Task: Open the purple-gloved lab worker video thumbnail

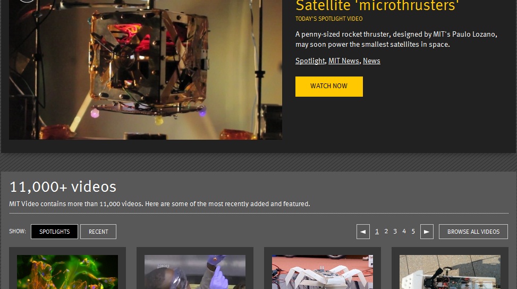Action: [195, 272]
